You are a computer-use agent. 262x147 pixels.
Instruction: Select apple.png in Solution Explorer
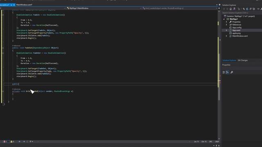(x=236, y=33)
